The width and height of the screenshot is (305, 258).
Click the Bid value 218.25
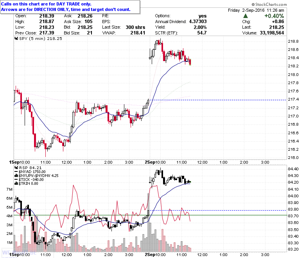click(85, 27)
